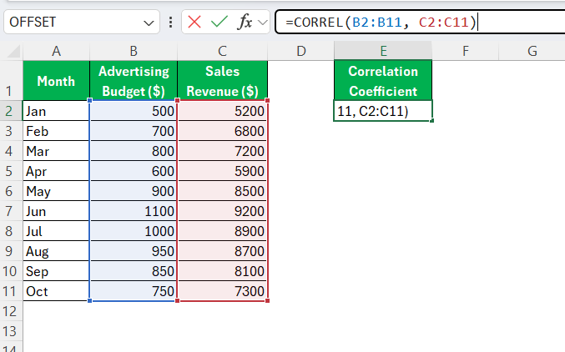Click the revenue cell with 6800
565x352 pixels.
pos(222,131)
